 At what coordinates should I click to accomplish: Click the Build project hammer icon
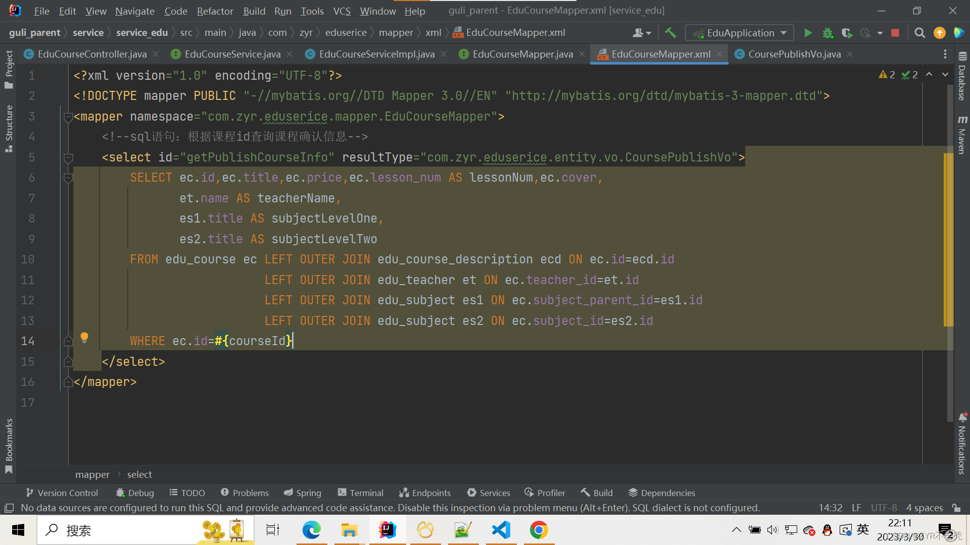[670, 33]
